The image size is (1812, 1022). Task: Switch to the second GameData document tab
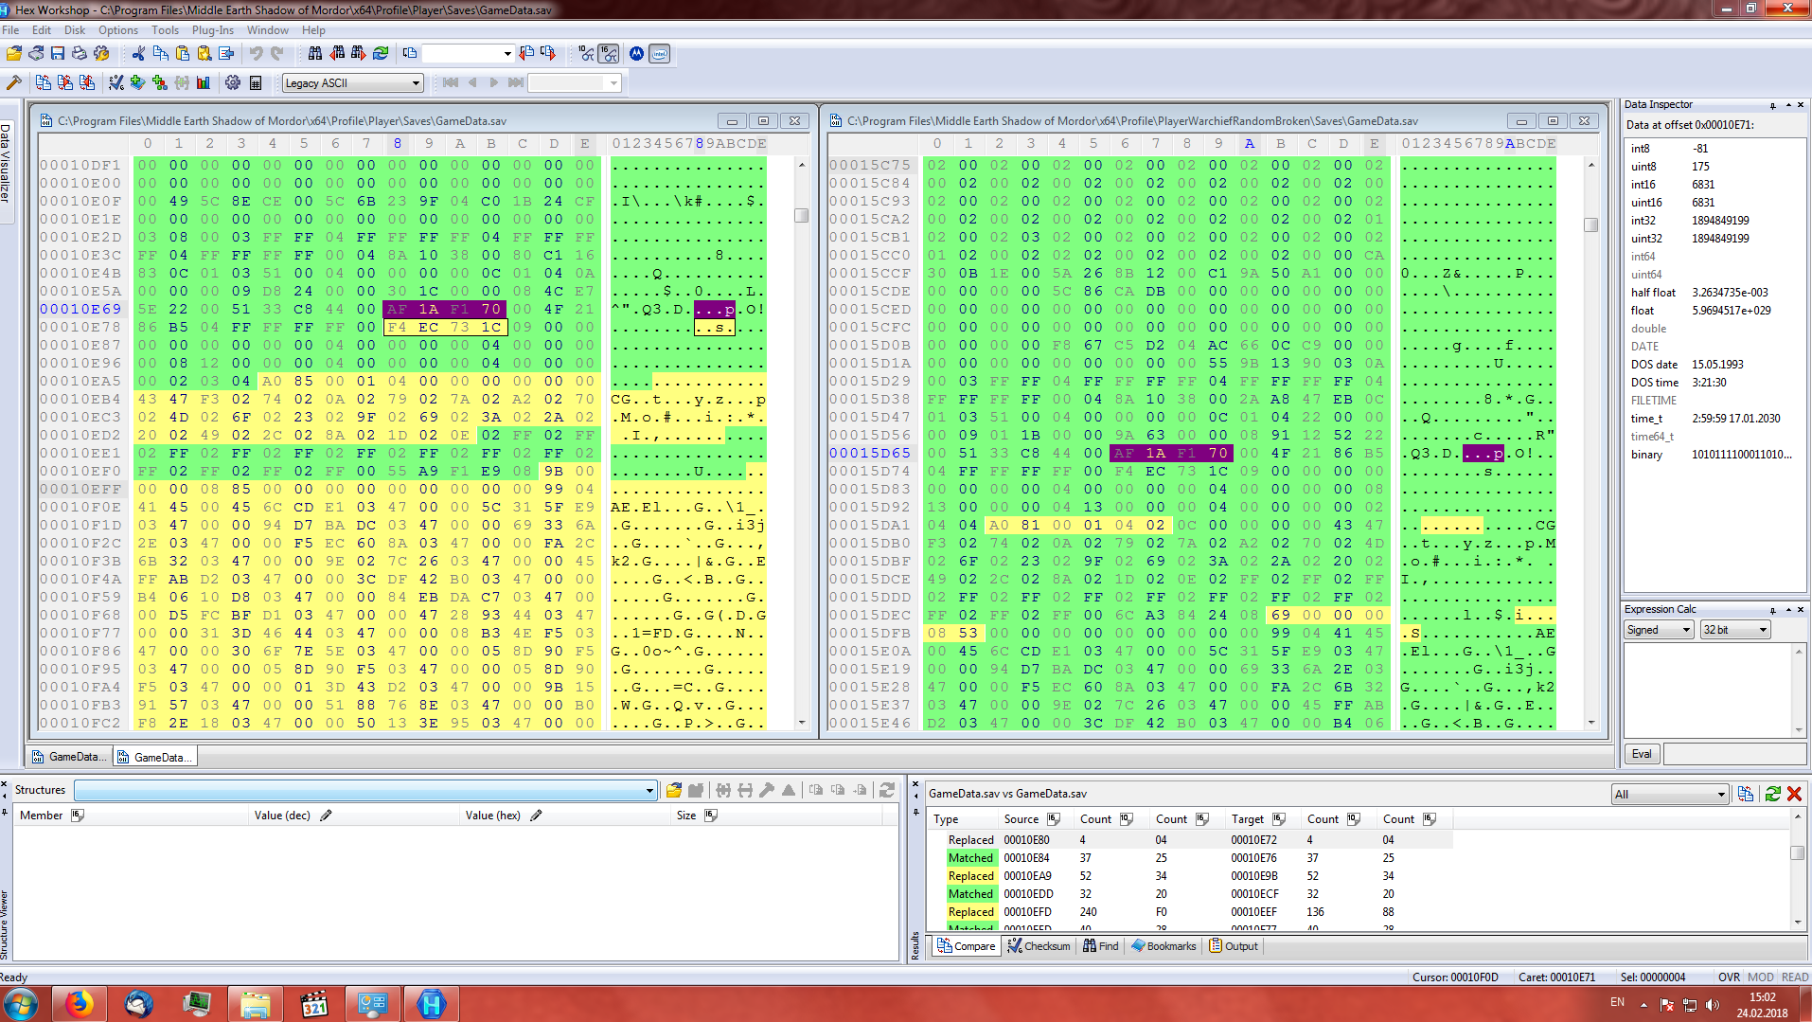(x=155, y=757)
